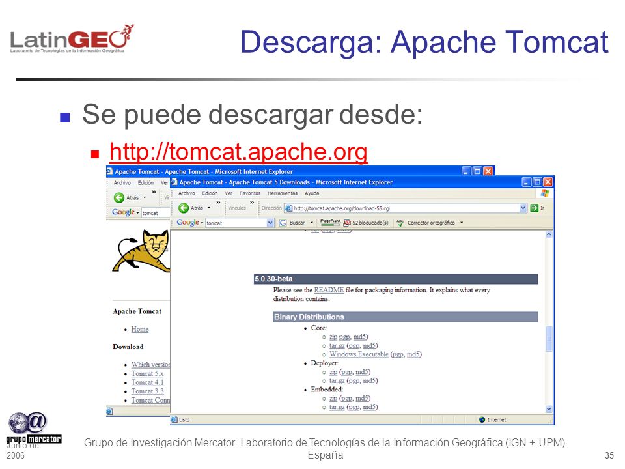This screenshot has height=469, width=625.
Task: Click the Core tar.gz download link
Action: tap(337, 345)
